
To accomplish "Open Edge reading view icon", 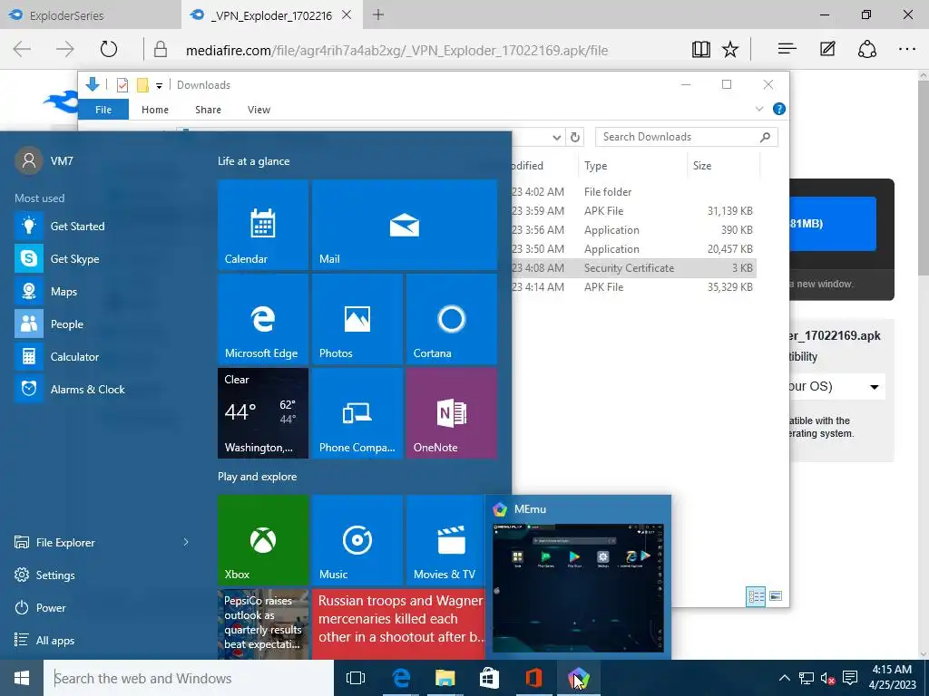I will click(x=701, y=50).
